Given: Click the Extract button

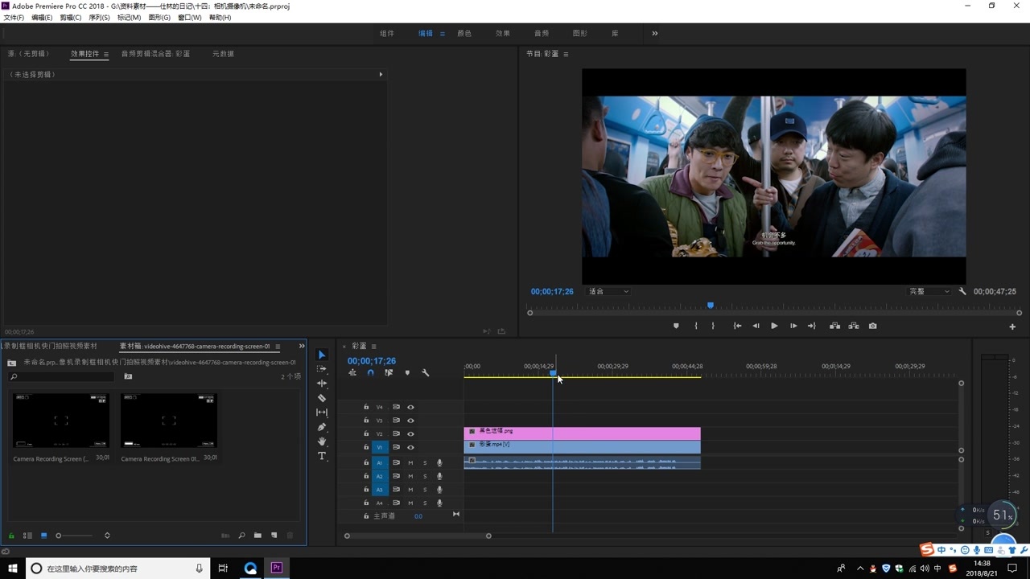Looking at the screenshot, I should [x=854, y=326].
